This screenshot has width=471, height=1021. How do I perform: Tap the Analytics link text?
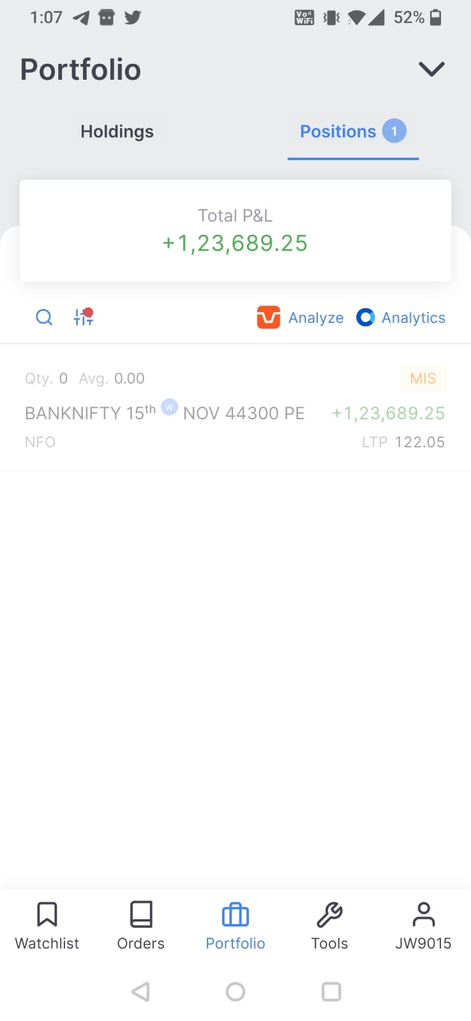pos(414,318)
